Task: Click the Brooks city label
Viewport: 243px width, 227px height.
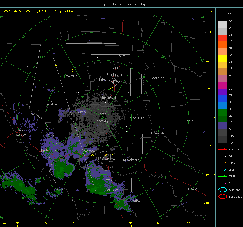Action: tap(192, 189)
